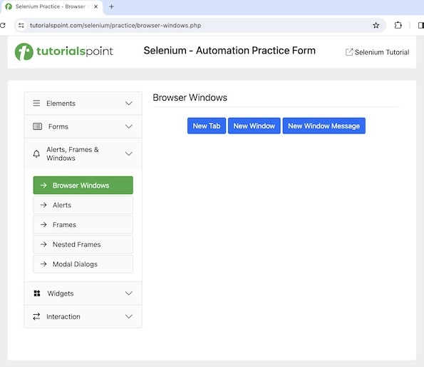The width and height of the screenshot is (424, 367).
Task: Click the Interaction swap arrows icon
Action: pyautogui.click(x=36, y=316)
